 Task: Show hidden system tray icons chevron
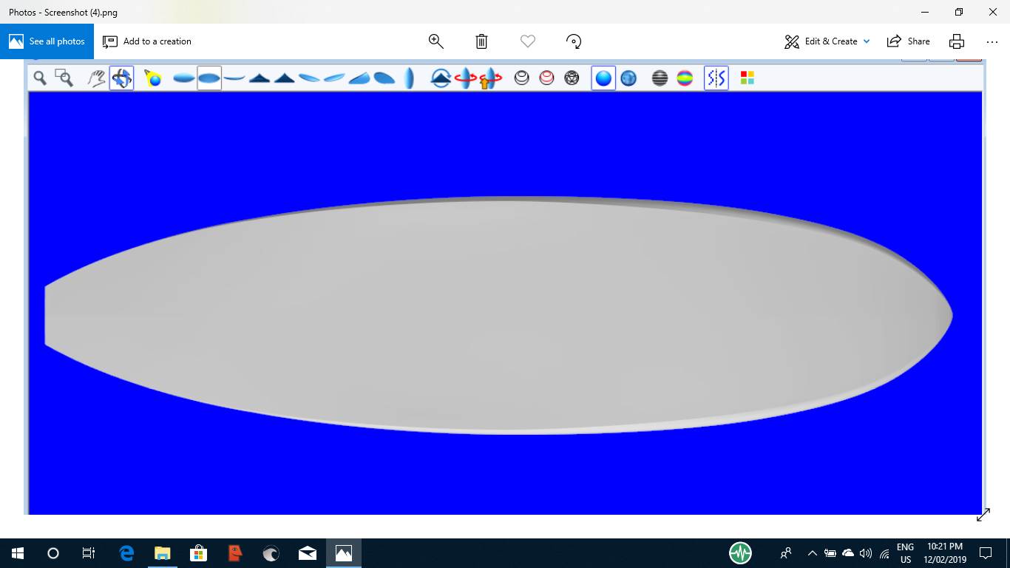812,553
